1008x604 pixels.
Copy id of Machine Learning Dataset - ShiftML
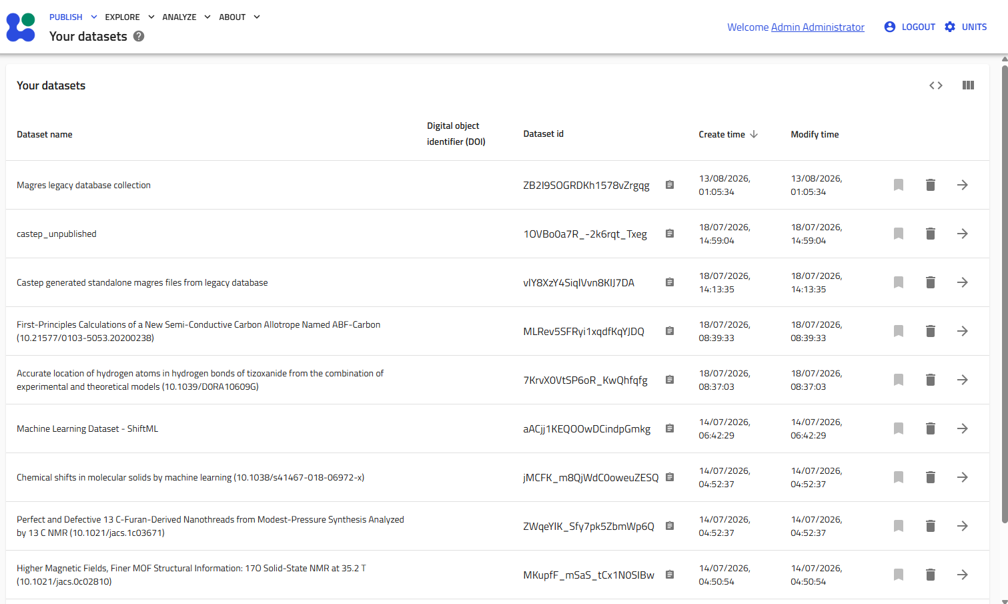click(670, 428)
